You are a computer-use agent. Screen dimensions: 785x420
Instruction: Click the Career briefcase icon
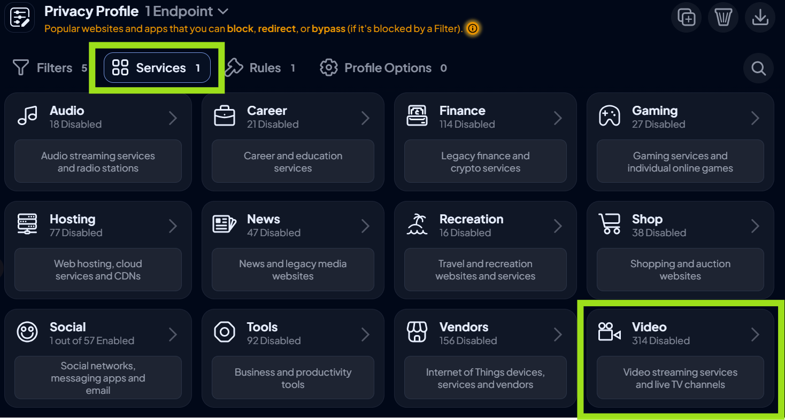[224, 115]
